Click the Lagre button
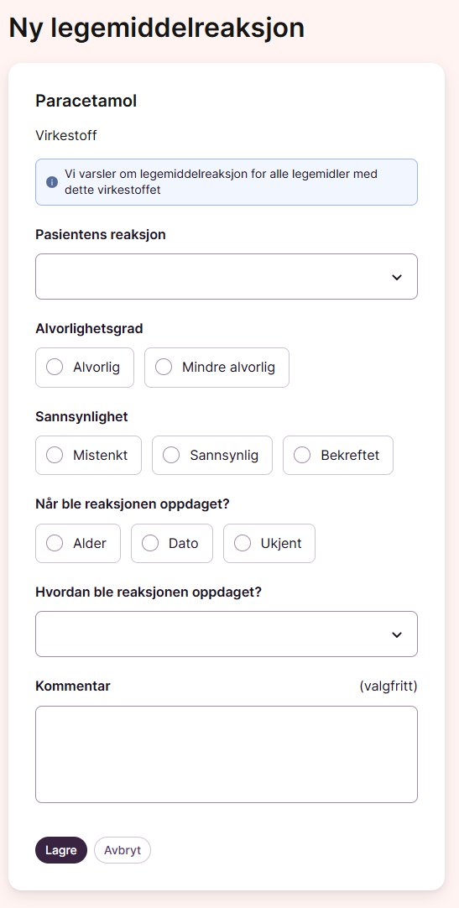459x908 pixels. coord(61,850)
